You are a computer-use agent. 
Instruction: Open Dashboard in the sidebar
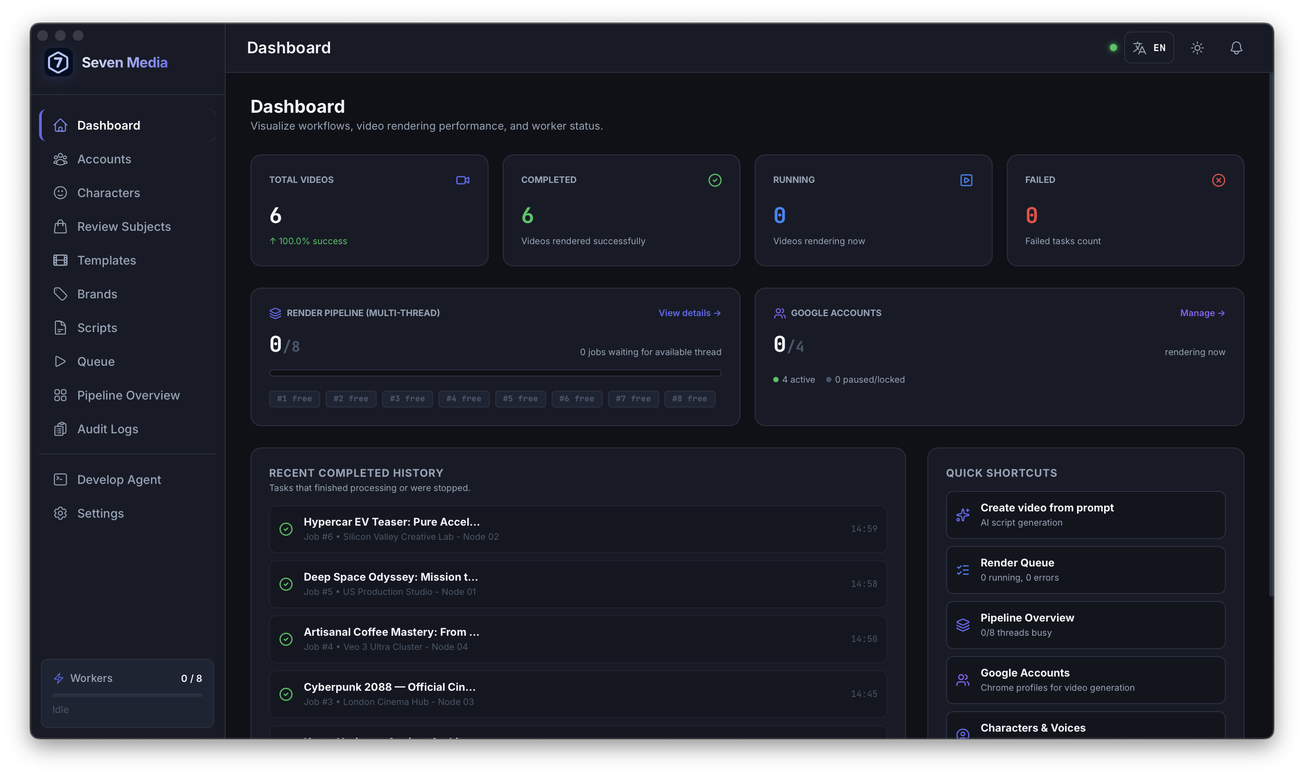[x=127, y=126]
